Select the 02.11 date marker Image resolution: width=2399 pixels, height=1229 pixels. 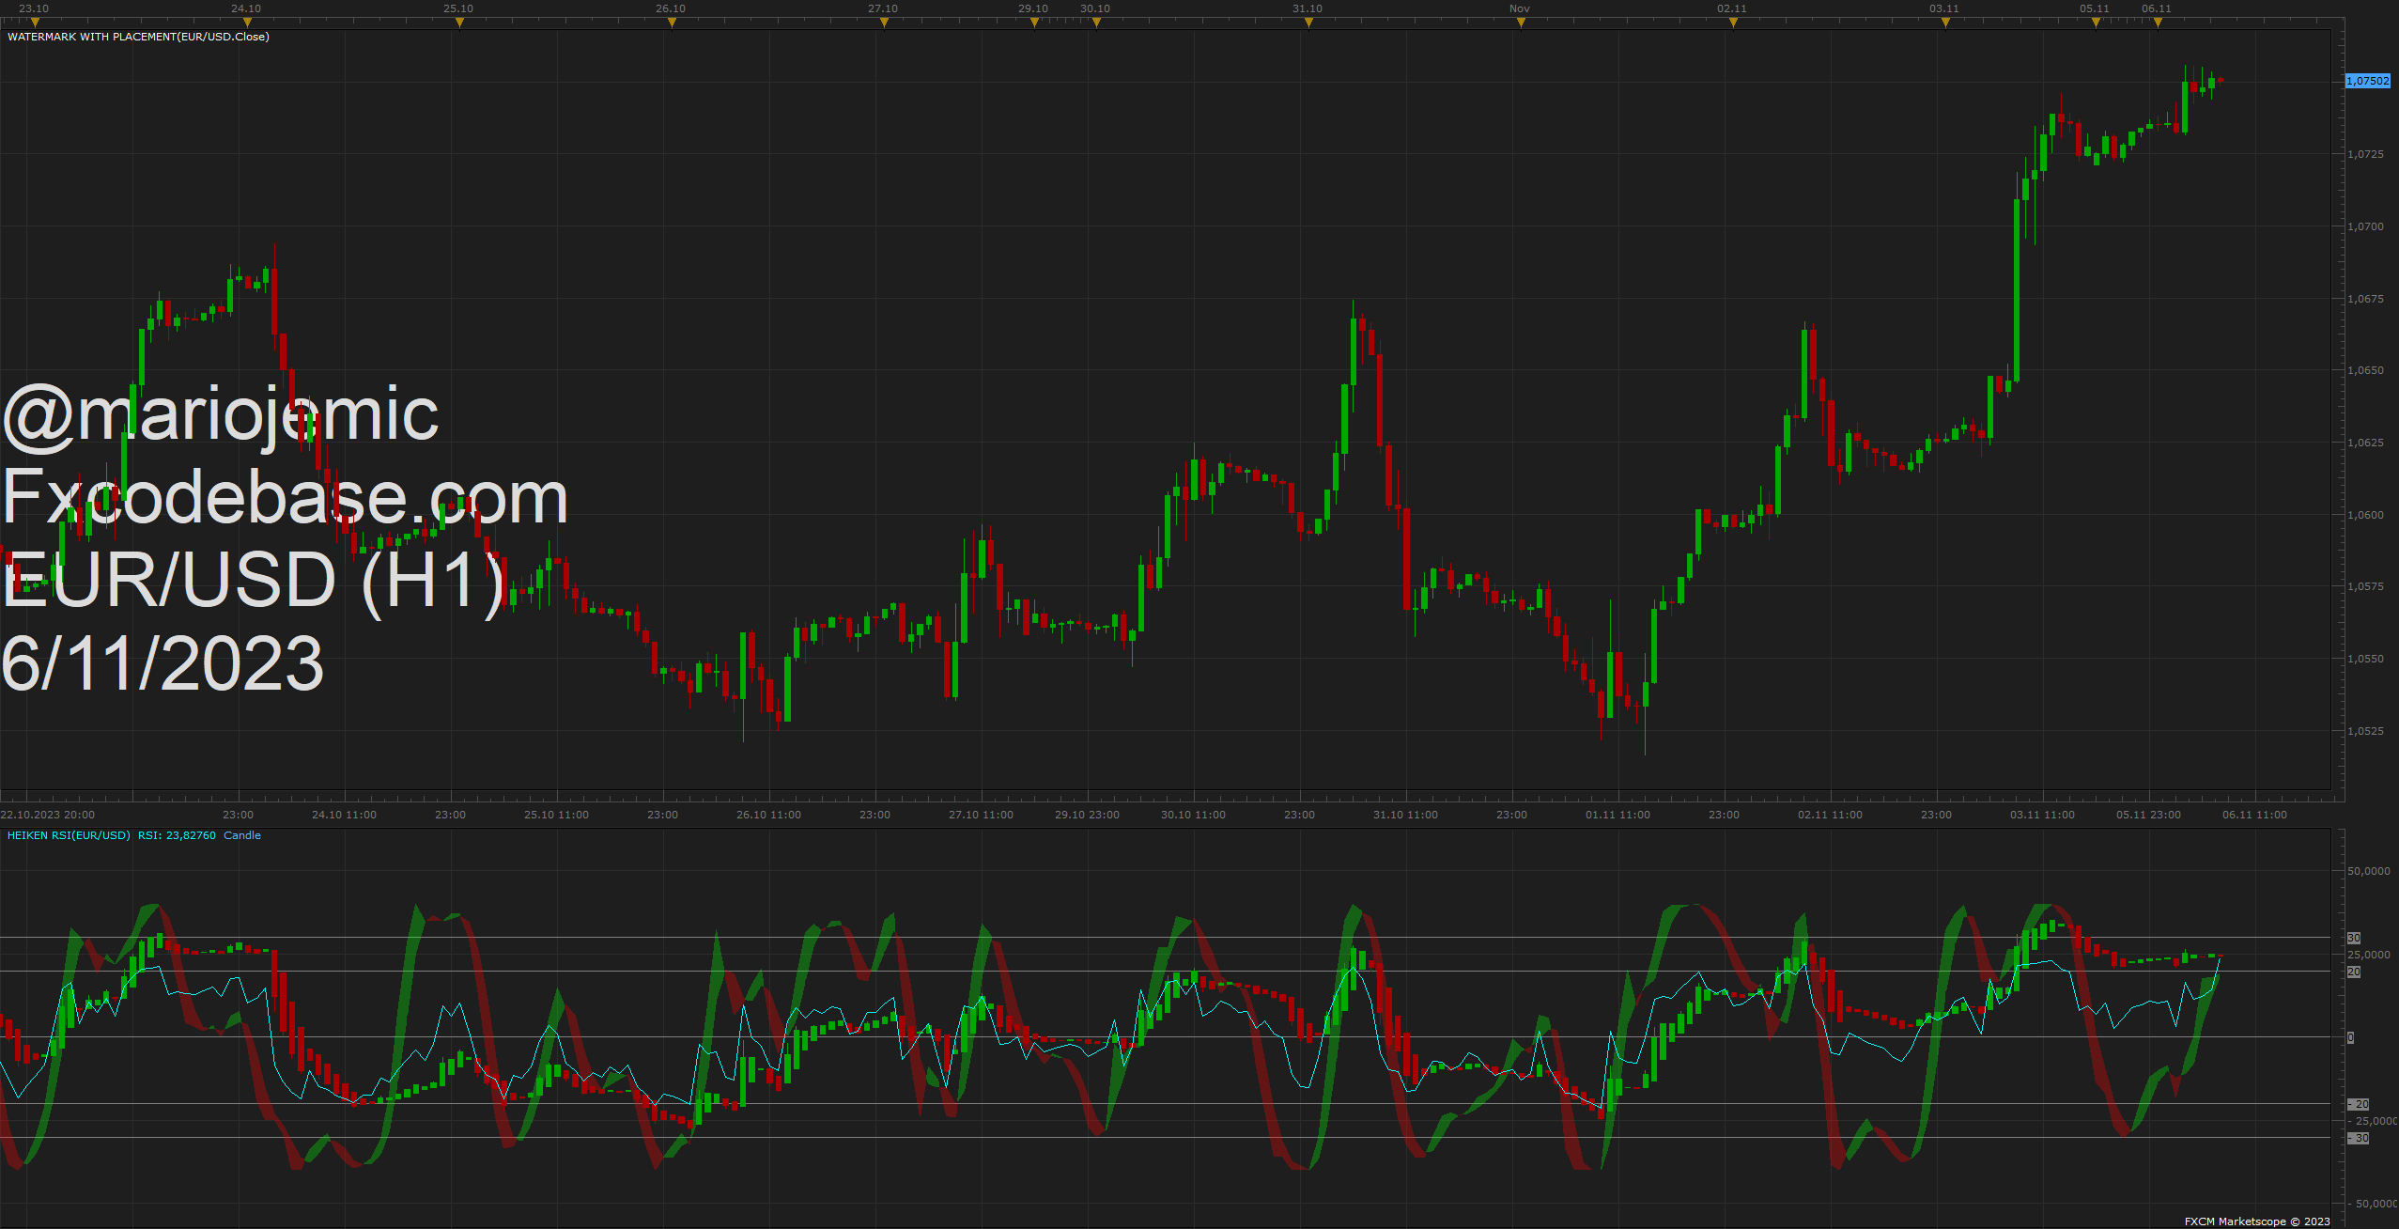tap(1732, 8)
